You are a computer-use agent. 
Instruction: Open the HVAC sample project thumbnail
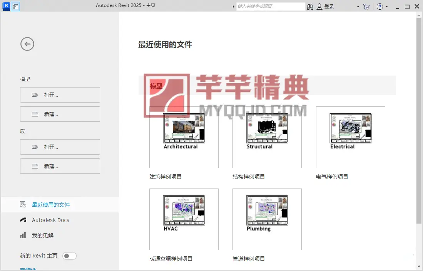pyautogui.click(x=184, y=219)
